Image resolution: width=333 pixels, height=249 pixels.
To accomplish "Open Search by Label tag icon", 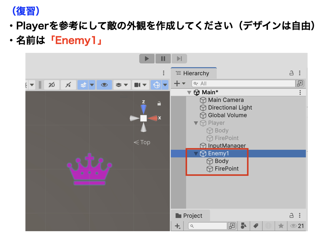I will pyautogui.click(x=256, y=226).
